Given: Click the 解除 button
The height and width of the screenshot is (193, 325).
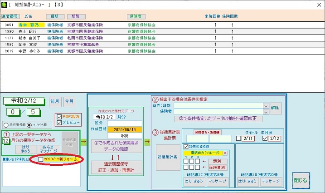Looking at the screenshot, I should coord(275,108).
